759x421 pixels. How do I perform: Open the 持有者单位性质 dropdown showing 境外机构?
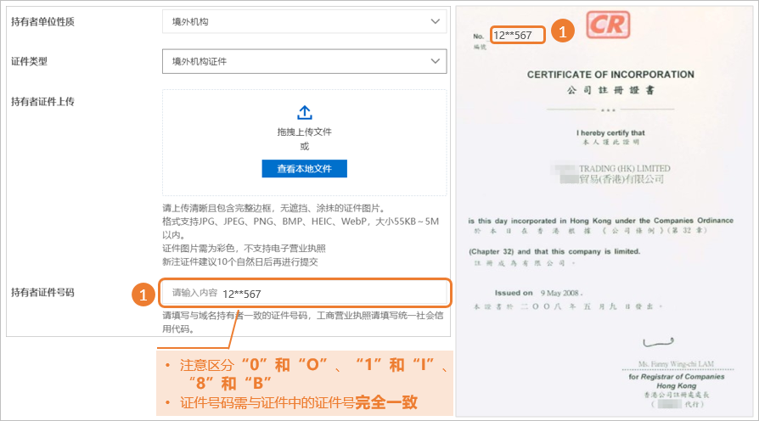pyautogui.click(x=304, y=21)
